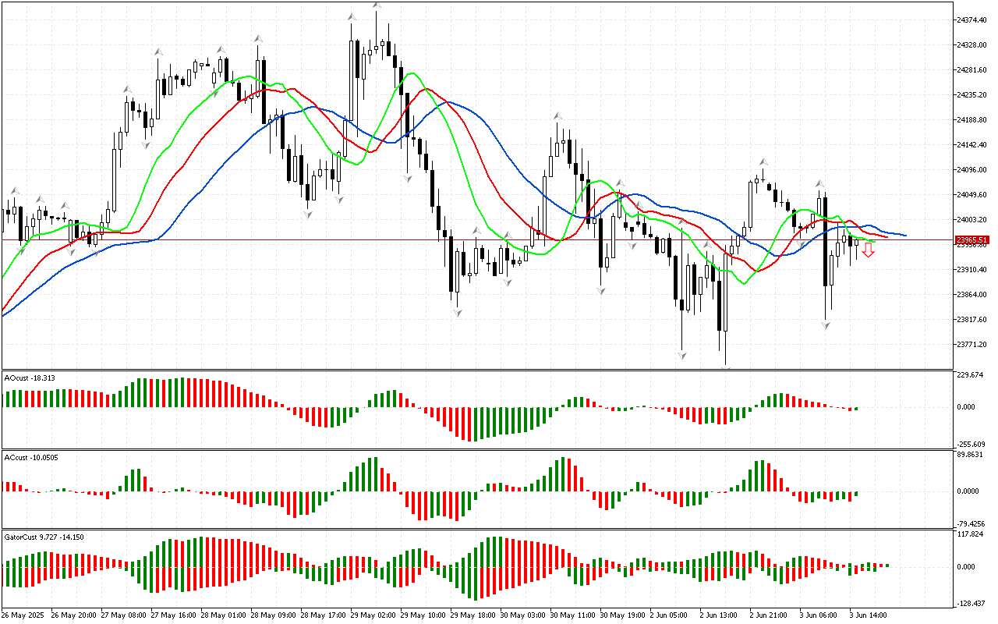Click the 23771.20 price scale label
The image size is (998, 624).
(972, 344)
